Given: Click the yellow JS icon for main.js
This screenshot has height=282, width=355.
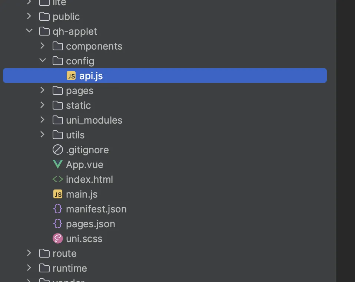Looking at the screenshot, I should (x=57, y=194).
